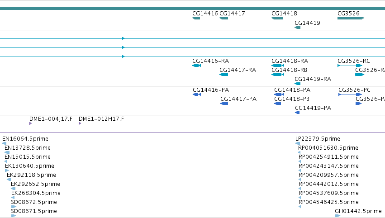The width and height of the screenshot is (385, 218).
Task: Click the CG14418 gene arrow
Action: point(277,18)
